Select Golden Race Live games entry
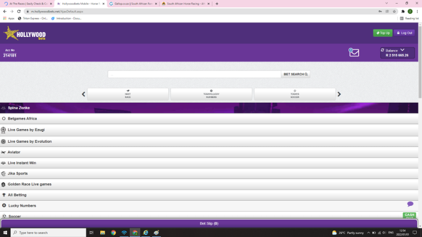422x237 pixels. point(30,184)
